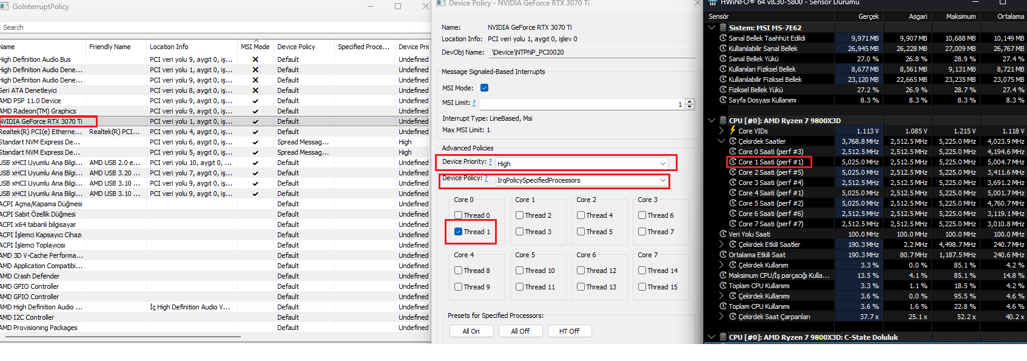
Task: Select the clock icon next to Fiziksel Bellek Yükü
Action: 722,90
